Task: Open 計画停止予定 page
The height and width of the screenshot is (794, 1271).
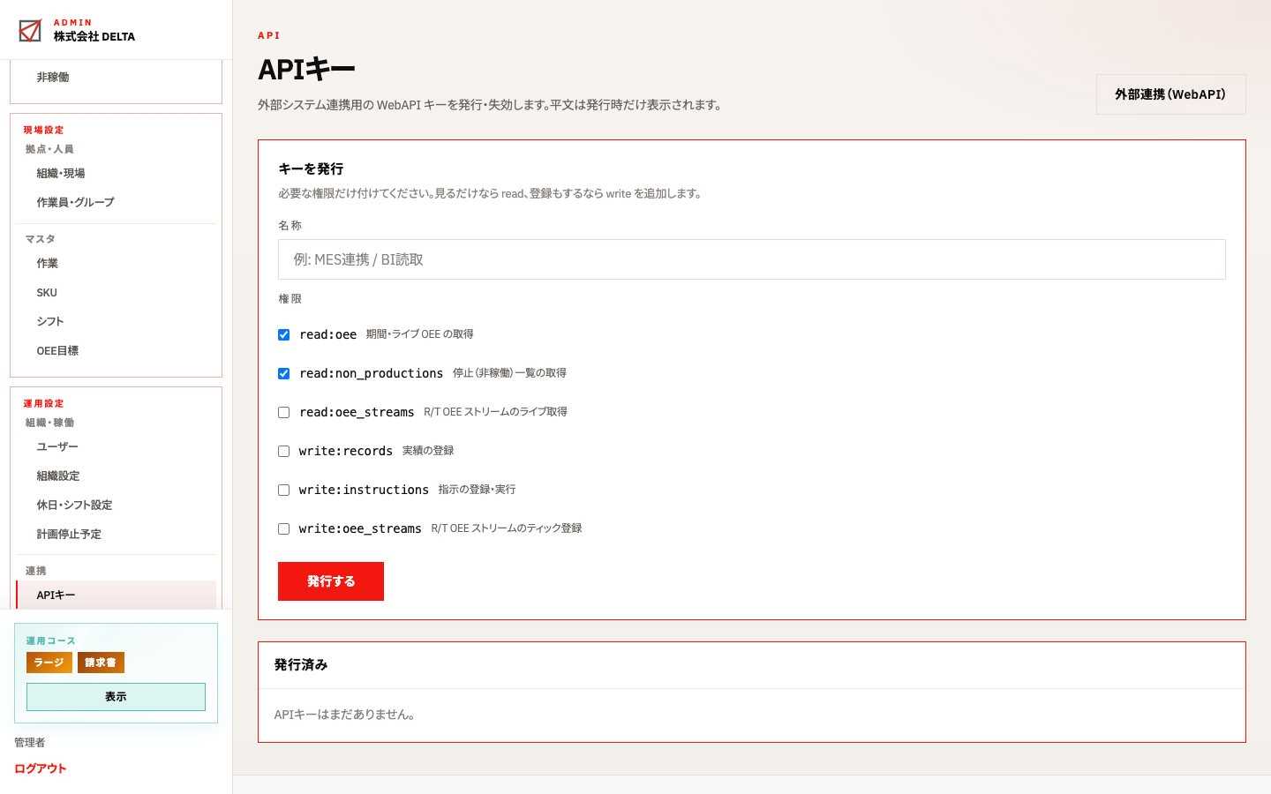Action: [116, 535]
